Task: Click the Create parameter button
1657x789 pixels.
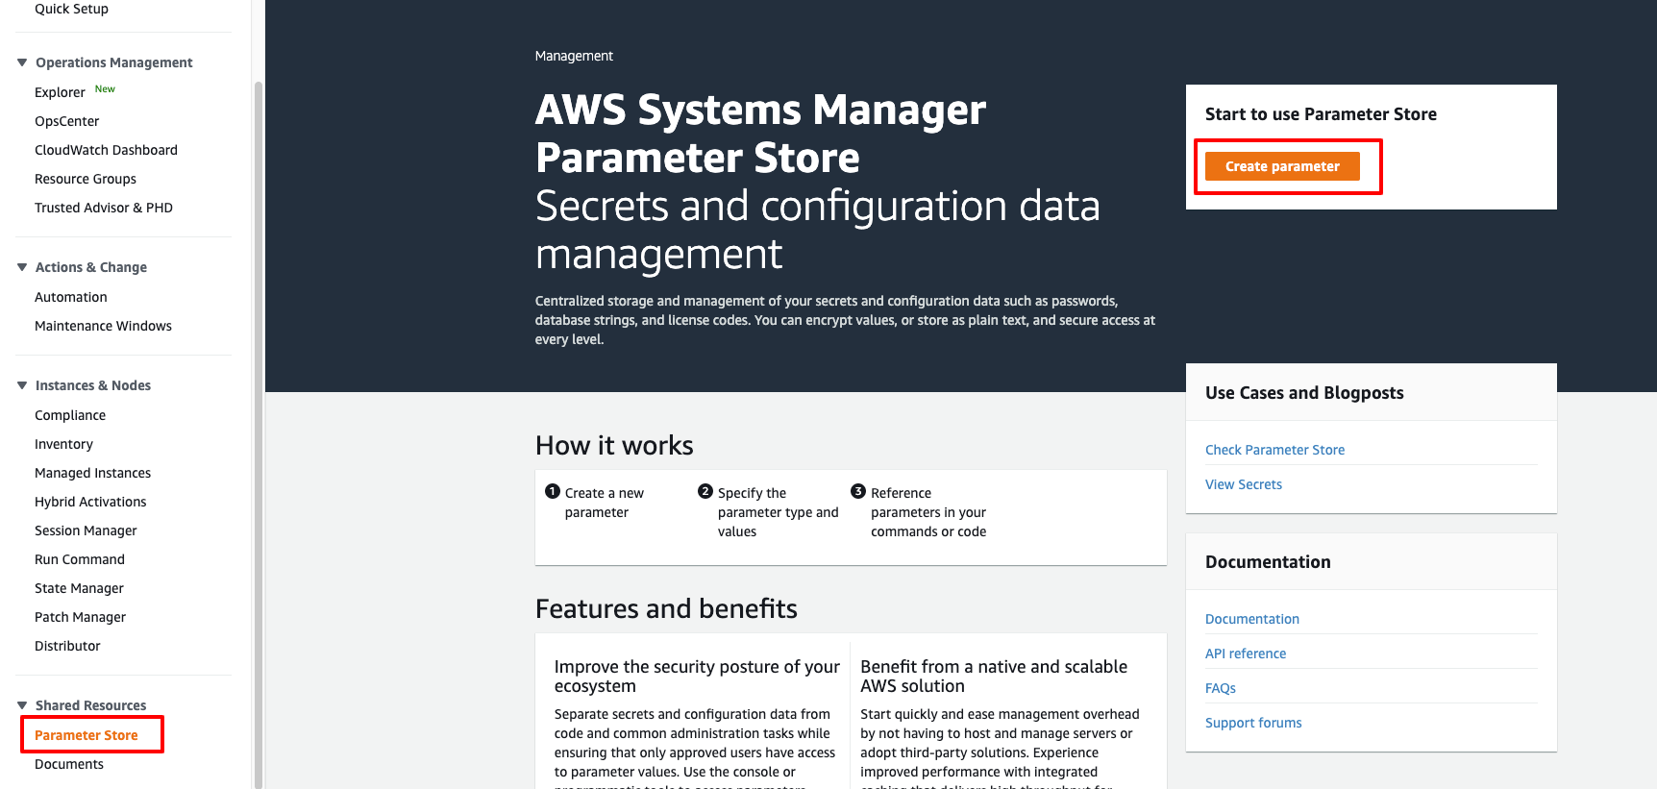Action: pyautogui.click(x=1281, y=166)
